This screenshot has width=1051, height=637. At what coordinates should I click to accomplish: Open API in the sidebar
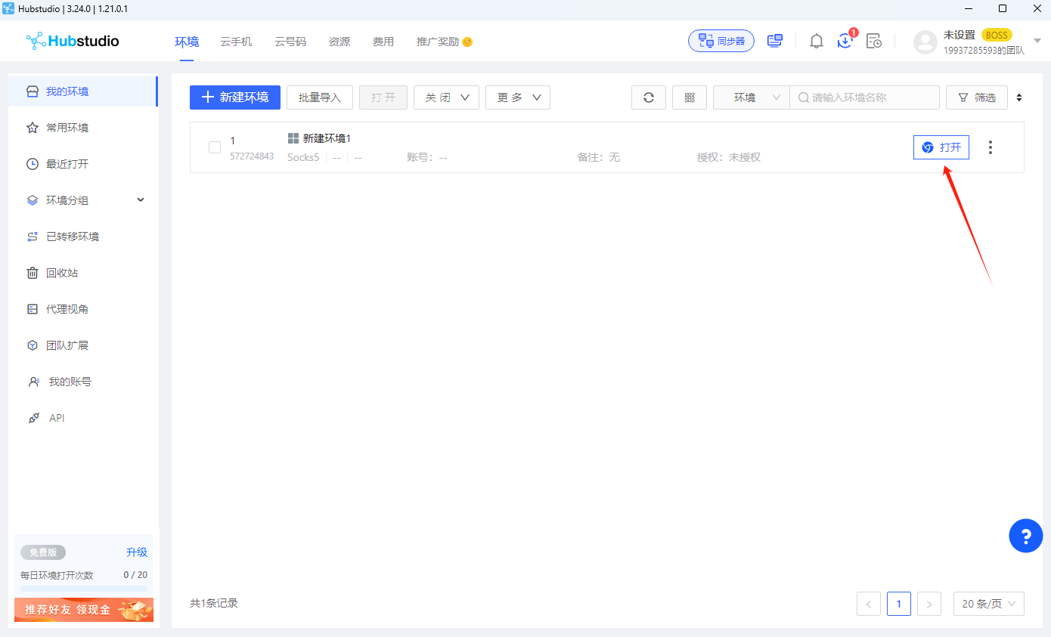click(83, 418)
